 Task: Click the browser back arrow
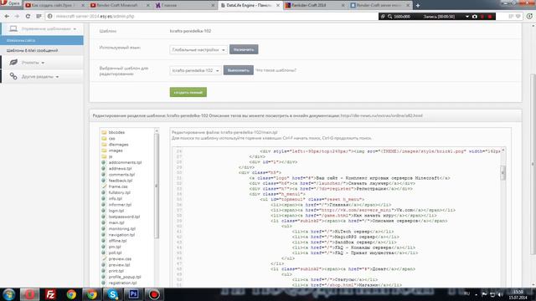click(x=7, y=16)
